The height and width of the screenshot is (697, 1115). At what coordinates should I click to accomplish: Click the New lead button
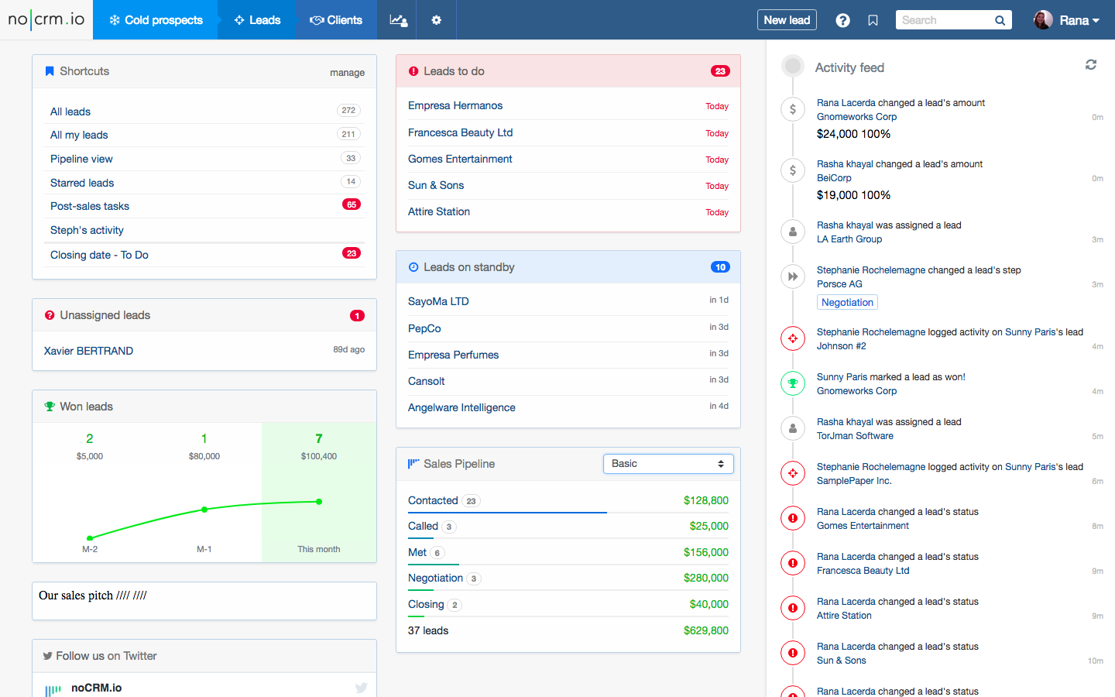pyautogui.click(x=787, y=20)
